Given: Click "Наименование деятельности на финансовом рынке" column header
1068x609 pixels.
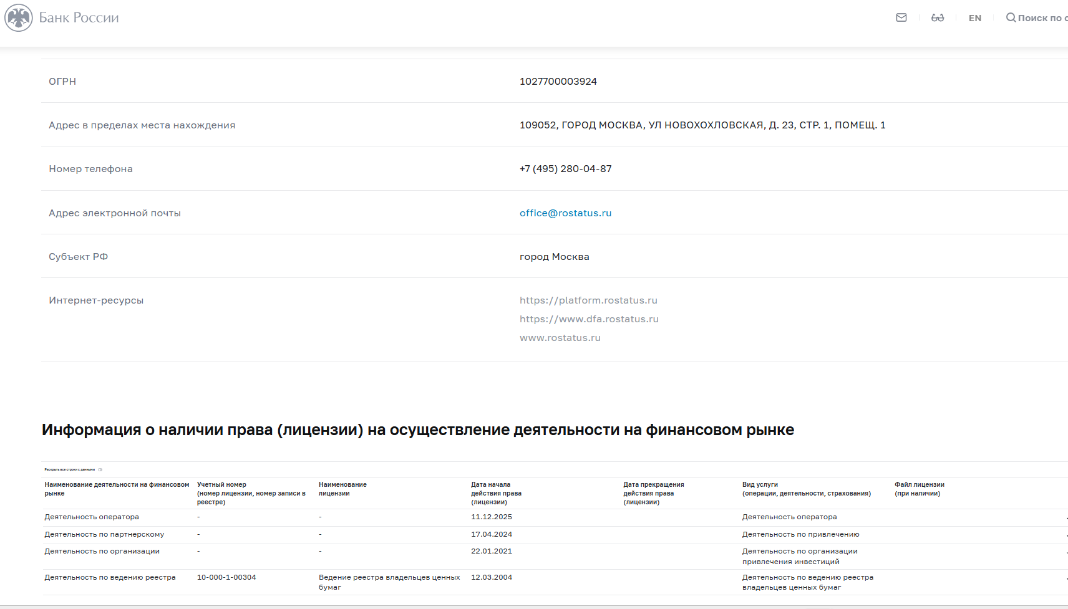Looking at the screenshot, I should click(x=117, y=489).
